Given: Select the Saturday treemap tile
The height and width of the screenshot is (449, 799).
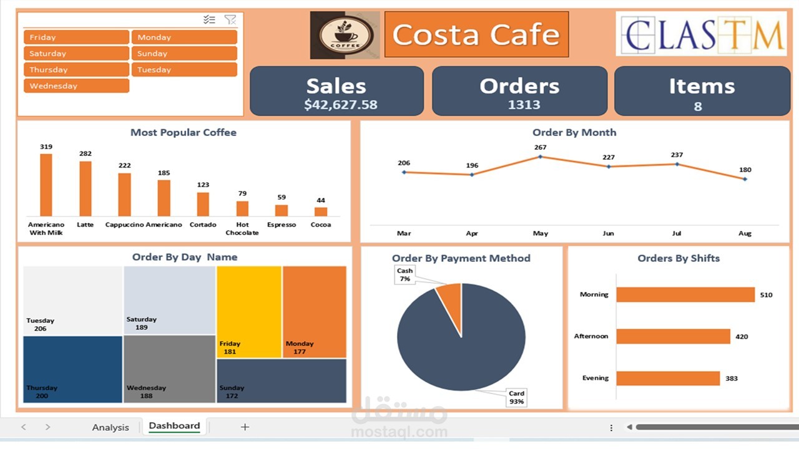Looking at the screenshot, I should tap(170, 301).
